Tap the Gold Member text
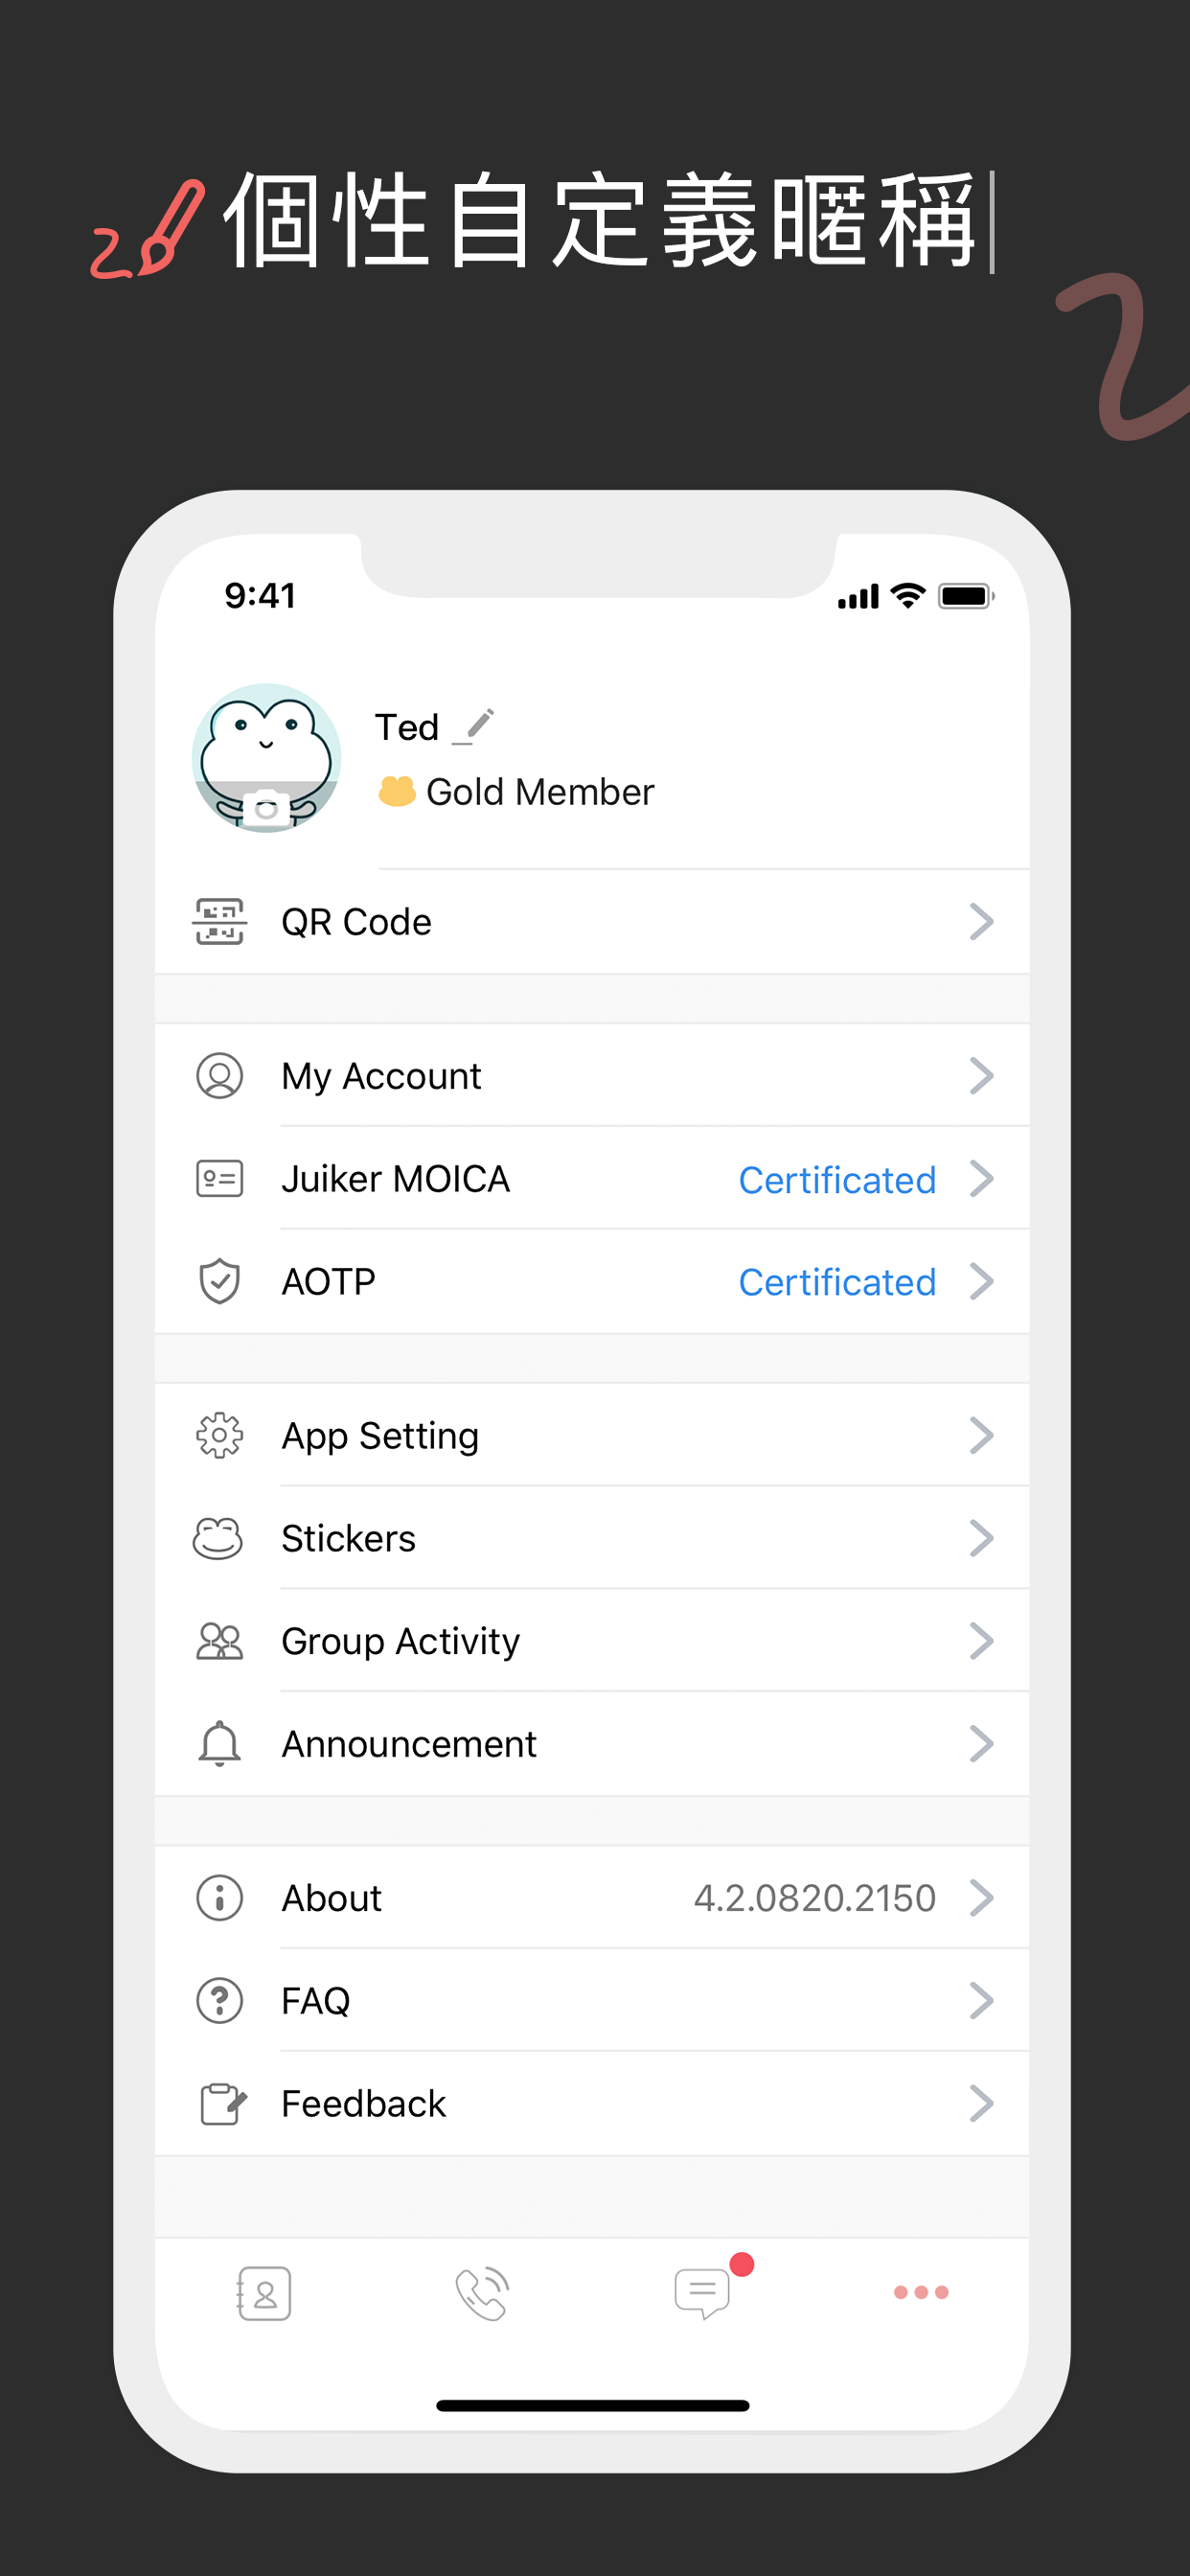The width and height of the screenshot is (1190, 2576). point(540,792)
